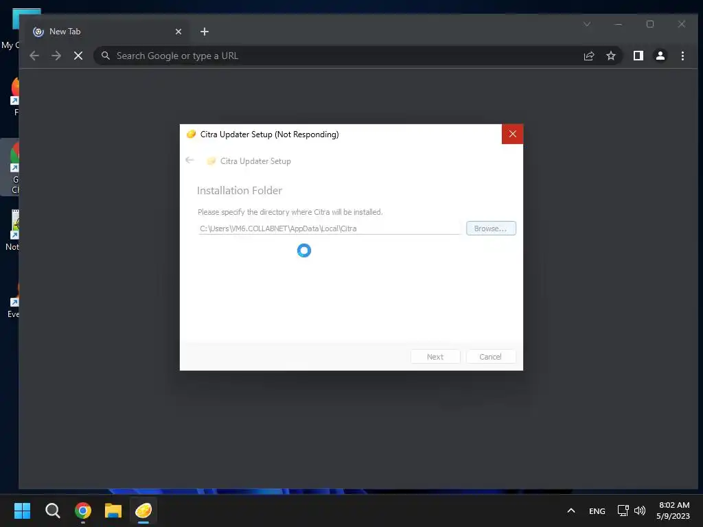The image size is (703, 527).
Task: Click Citra icon in taskbar
Action: click(x=143, y=511)
